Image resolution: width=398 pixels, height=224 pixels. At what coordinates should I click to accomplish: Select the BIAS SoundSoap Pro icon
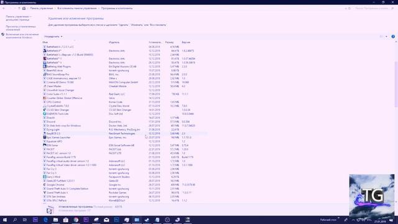point(44,75)
